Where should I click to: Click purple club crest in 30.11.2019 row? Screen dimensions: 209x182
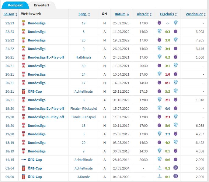[x=159, y=125]
